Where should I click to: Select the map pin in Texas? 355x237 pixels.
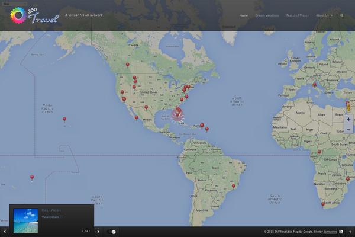pos(146,107)
